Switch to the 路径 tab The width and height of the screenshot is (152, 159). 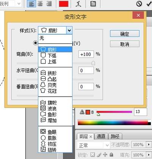pos(115,137)
